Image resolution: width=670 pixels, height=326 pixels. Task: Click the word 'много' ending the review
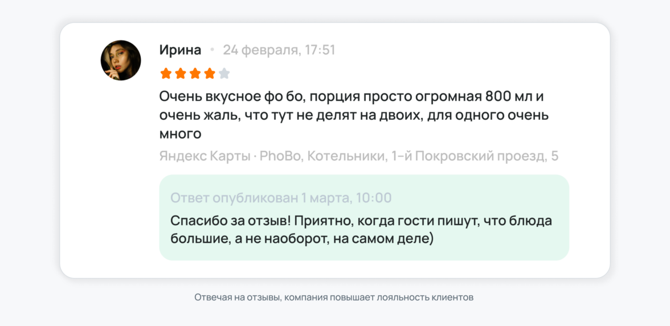[180, 134]
